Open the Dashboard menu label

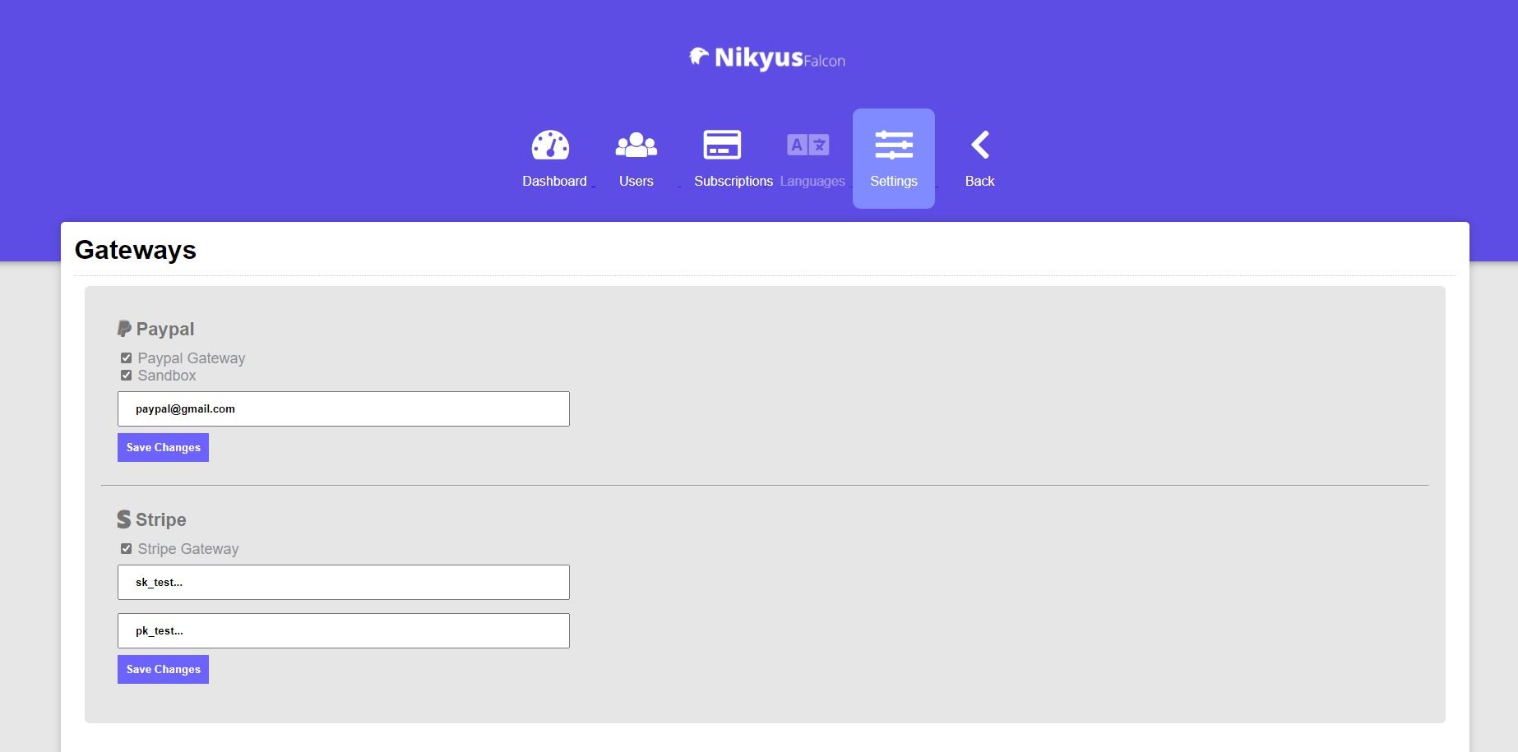[x=554, y=182]
